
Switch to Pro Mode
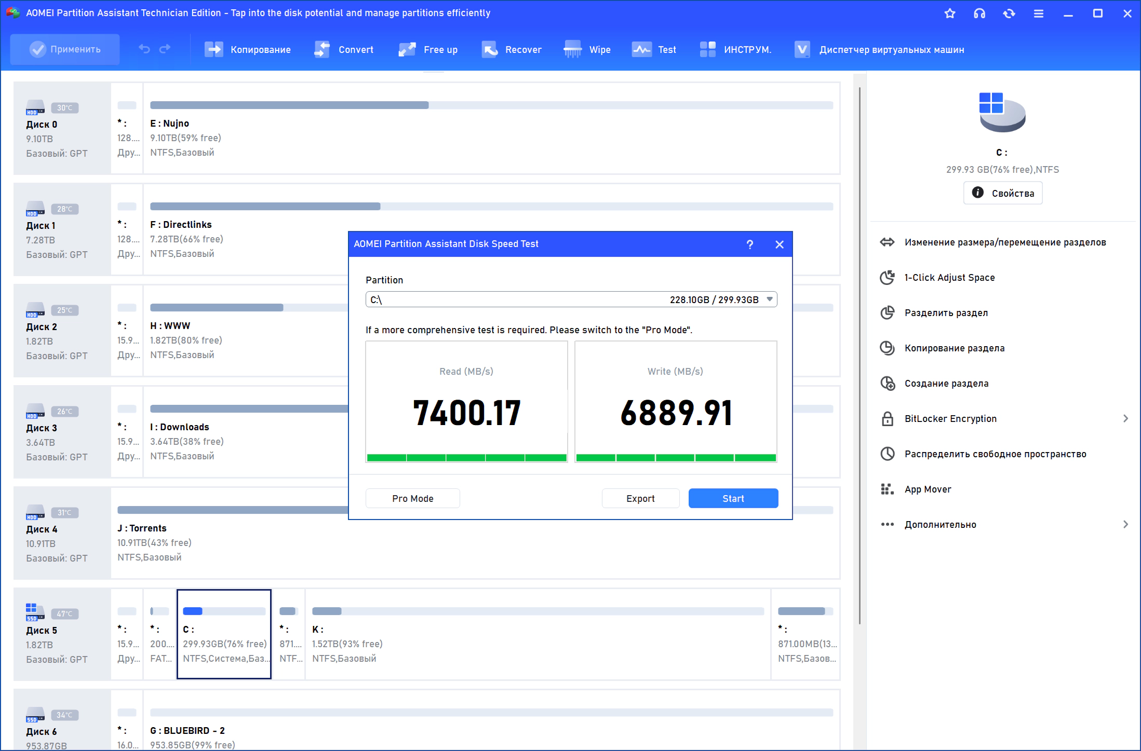click(x=413, y=498)
